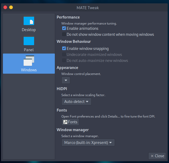
Task: Click the X icon on Close button
Action: [152, 156]
